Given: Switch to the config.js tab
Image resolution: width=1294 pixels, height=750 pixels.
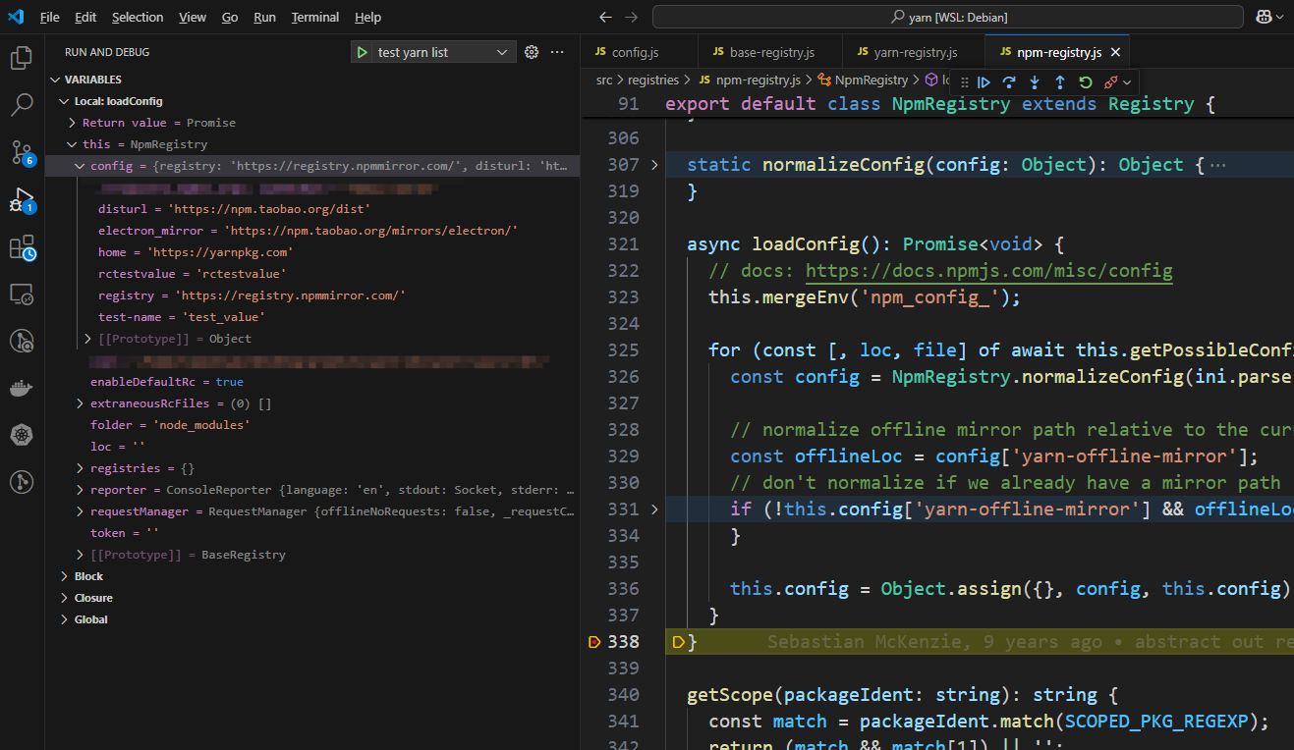Looking at the screenshot, I should [x=639, y=52].
